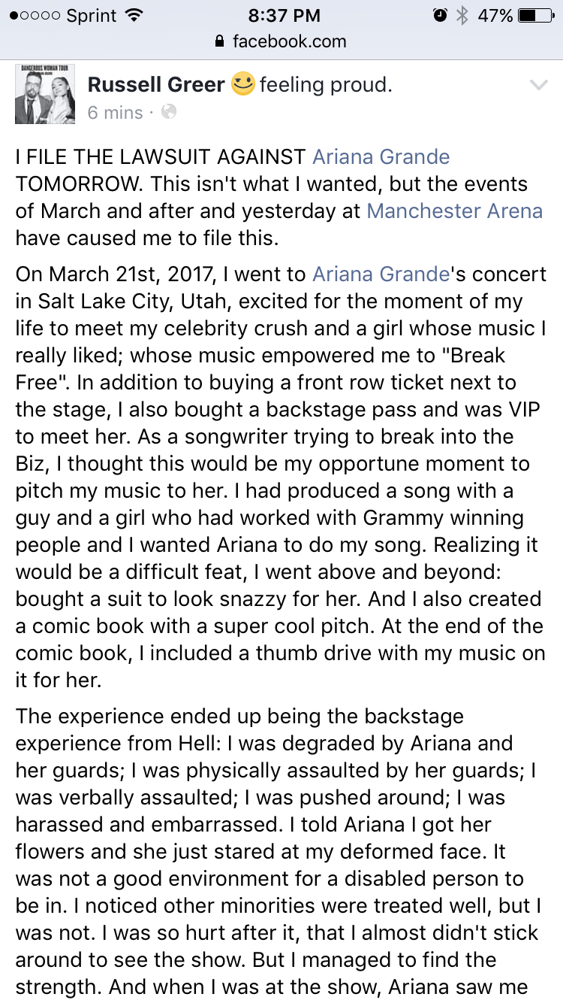Open the Ariana Grande link in first paragraph

[x=381, y=156]
